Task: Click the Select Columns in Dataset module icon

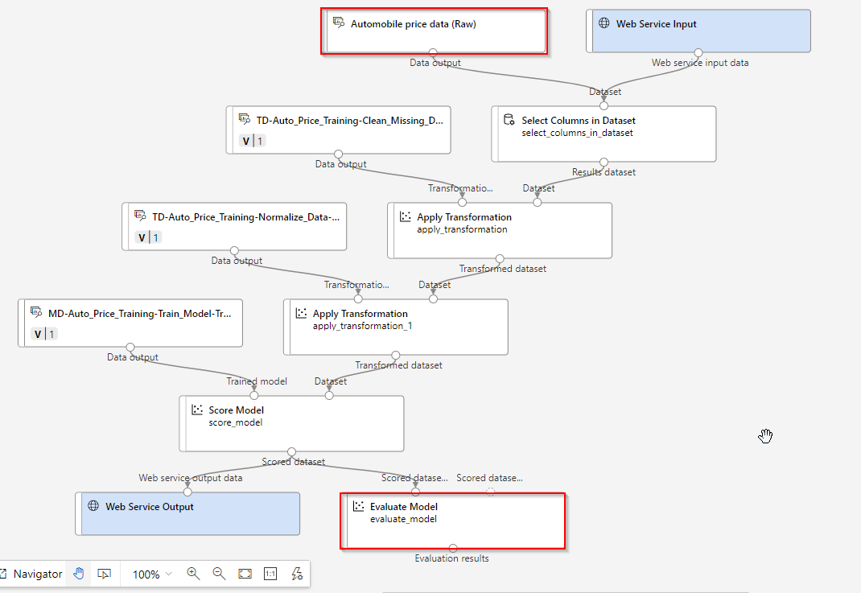Action: (509, 120)
